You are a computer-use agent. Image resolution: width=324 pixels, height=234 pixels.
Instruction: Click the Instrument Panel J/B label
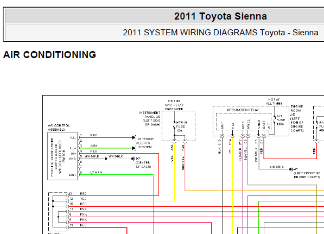point(150,119)
